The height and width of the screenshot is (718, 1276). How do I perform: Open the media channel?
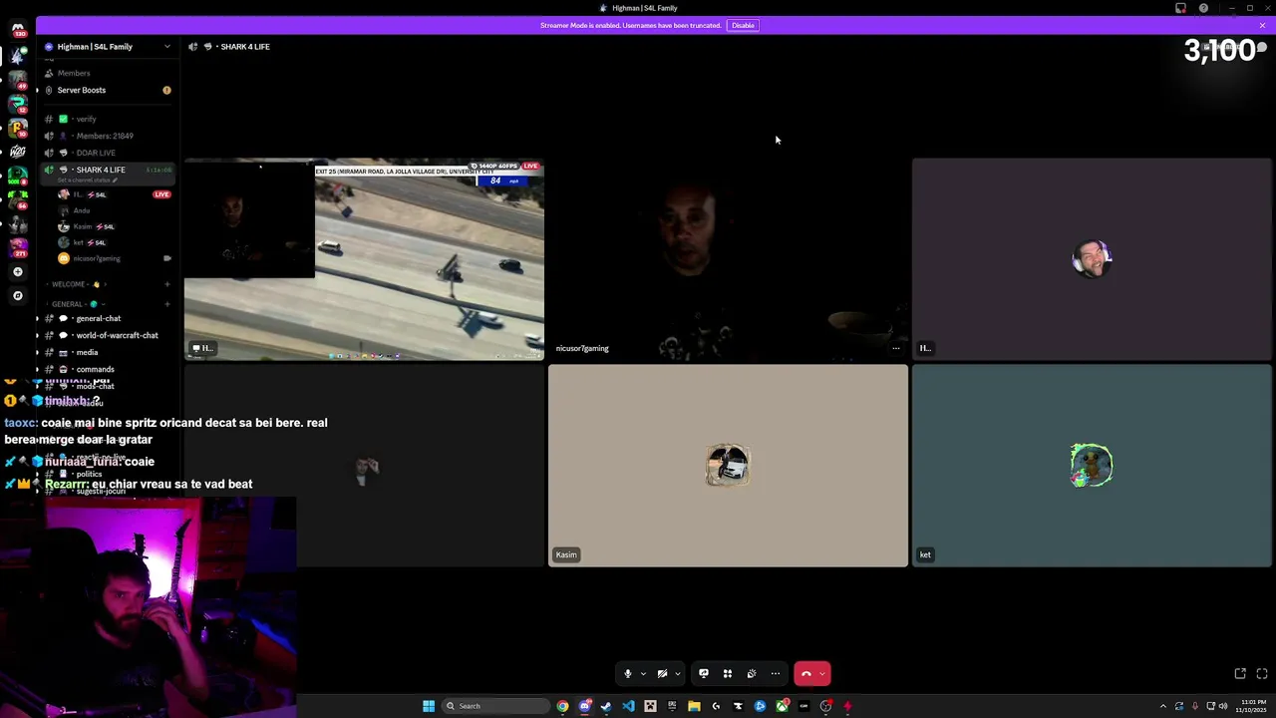pyautogui.click(x=87, y=352)
